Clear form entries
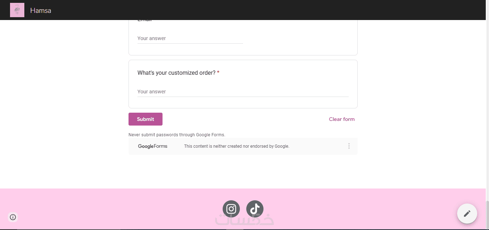The height and width of the screenshot is (230, 489). point(342,119)
